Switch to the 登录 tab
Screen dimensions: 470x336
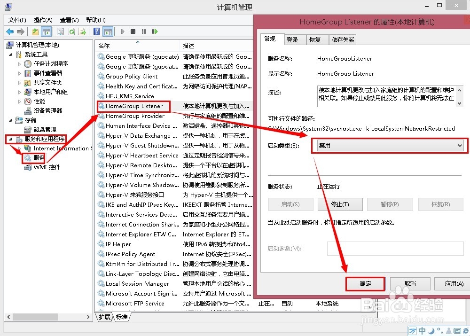pos(294,39)
